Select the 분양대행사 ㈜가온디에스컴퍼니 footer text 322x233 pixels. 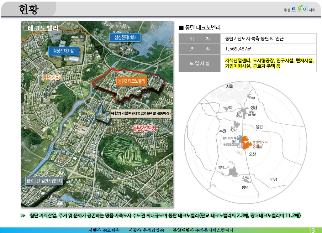click(x=203, y=230)
